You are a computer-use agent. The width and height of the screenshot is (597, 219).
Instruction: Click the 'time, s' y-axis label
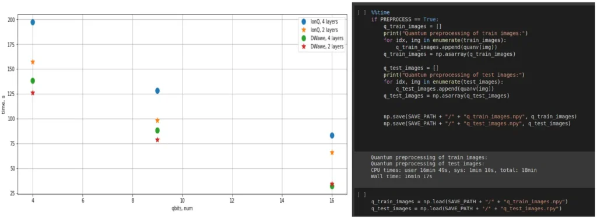4,105
